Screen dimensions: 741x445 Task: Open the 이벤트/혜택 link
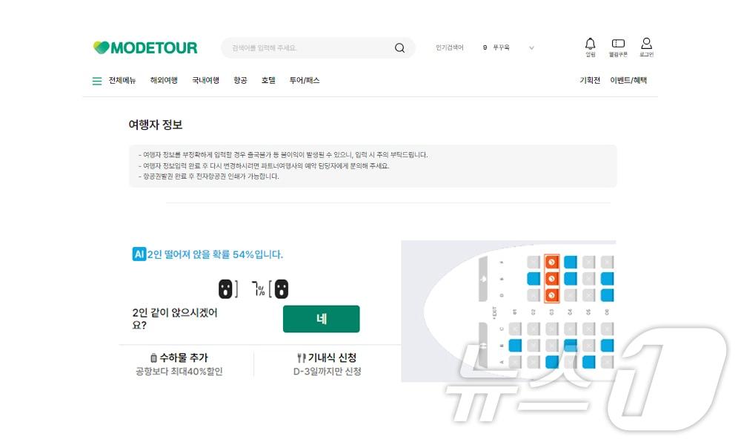628,81
